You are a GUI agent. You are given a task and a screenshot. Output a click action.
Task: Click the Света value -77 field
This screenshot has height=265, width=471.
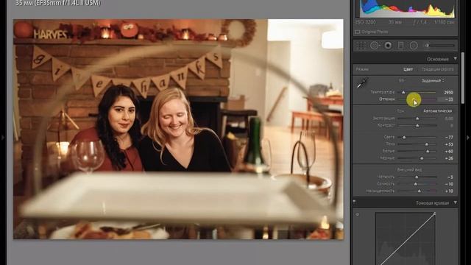(449, 138)
